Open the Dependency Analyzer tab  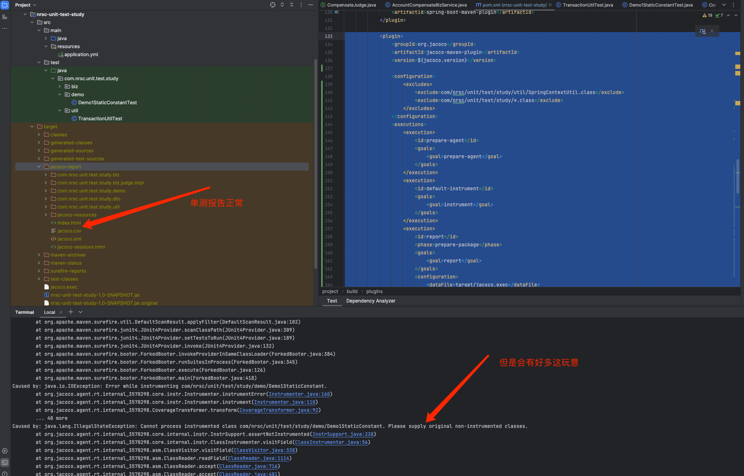(x=370, y=301)
